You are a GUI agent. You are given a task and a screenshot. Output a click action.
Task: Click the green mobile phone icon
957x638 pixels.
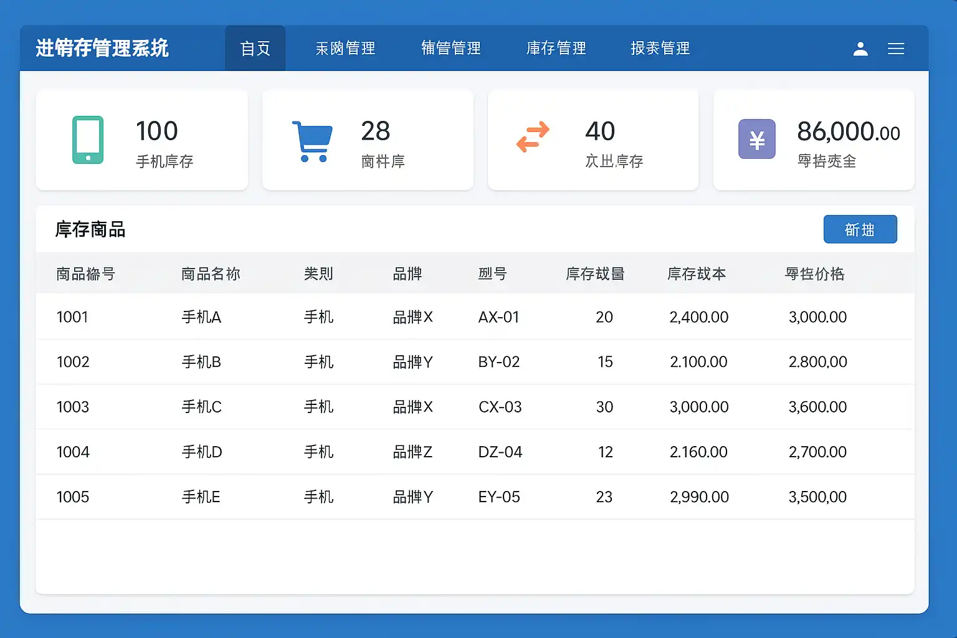[x=88, y=140]
